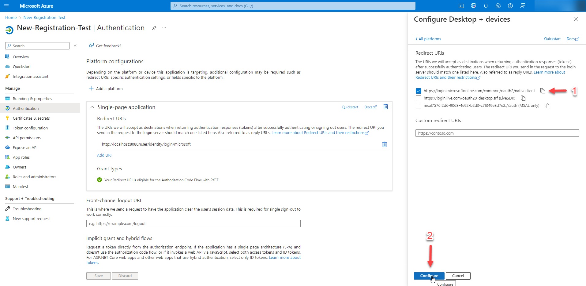
Task: Pin the Authentication page
Action: [154, 28]
